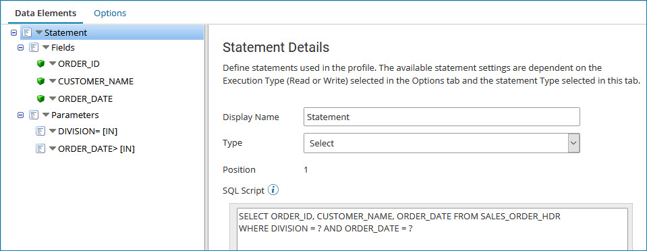This screenshot has height=251, width=647.
Task: Select the CUSTOMER_NAME field
Action: (x=96, y=82)
